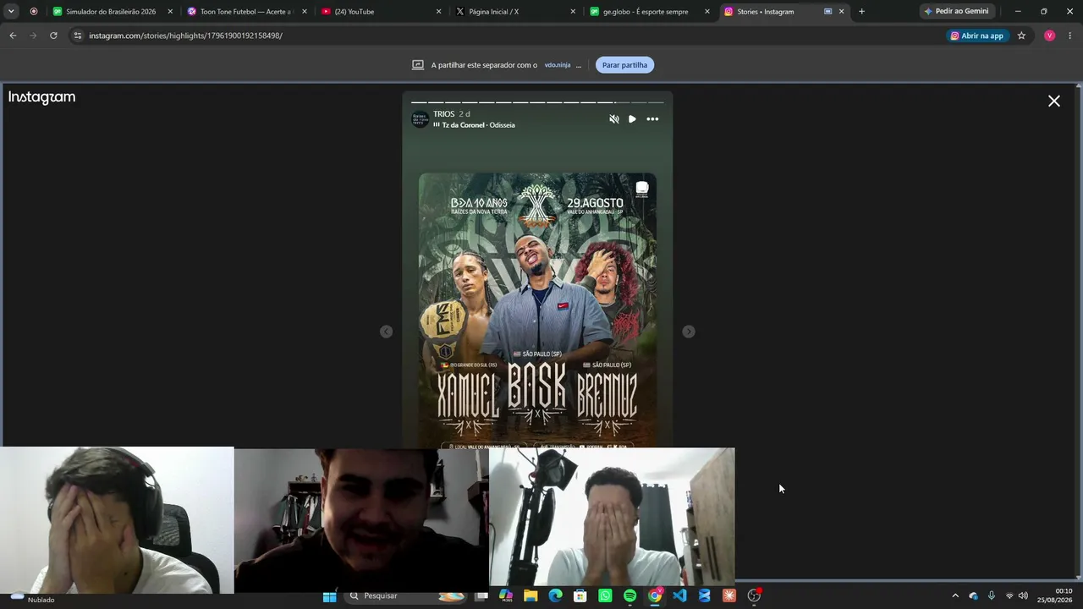1083x609 pixels.
Task: Go back to the previous page
Action: 13,36
